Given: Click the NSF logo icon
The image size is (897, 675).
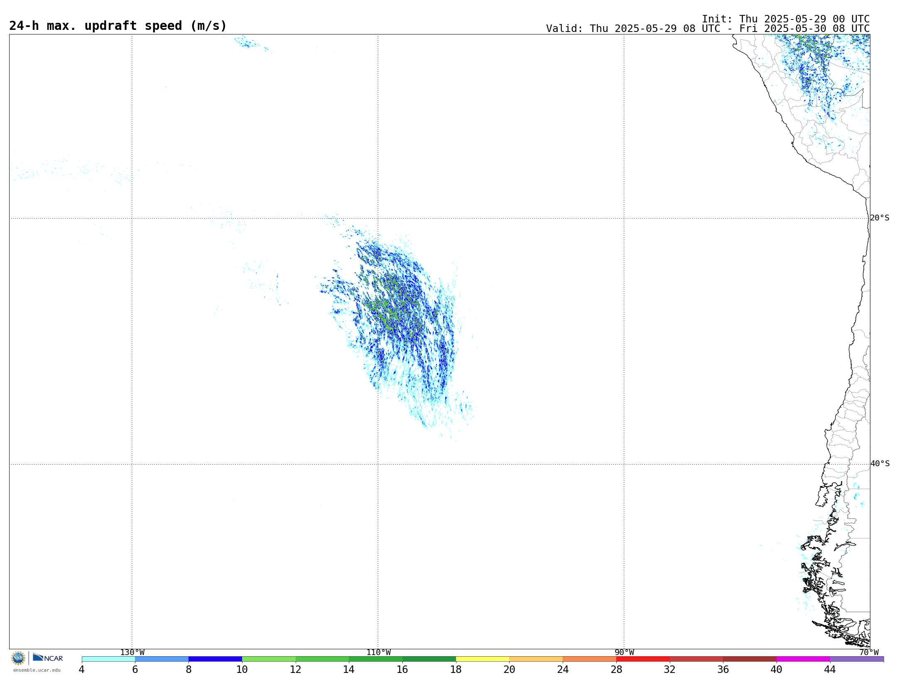Looking at the screenshot, I should (x=18, y=658).
